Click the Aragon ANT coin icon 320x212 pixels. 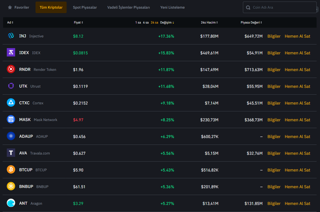point(11,203)
